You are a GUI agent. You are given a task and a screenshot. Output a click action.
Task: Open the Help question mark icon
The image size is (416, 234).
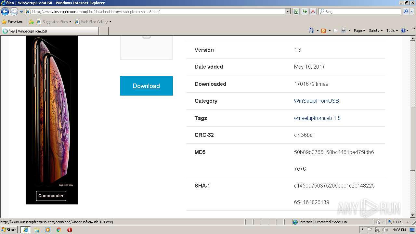[x=403, y=31]
